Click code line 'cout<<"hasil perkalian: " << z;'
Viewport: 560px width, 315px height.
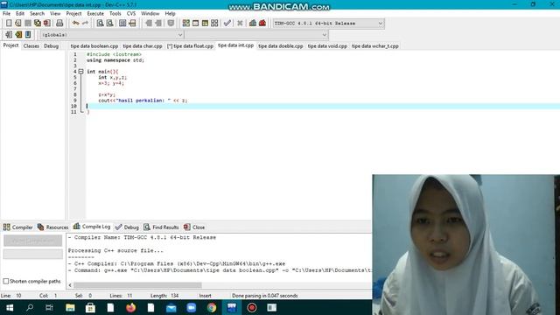[143, 101]
